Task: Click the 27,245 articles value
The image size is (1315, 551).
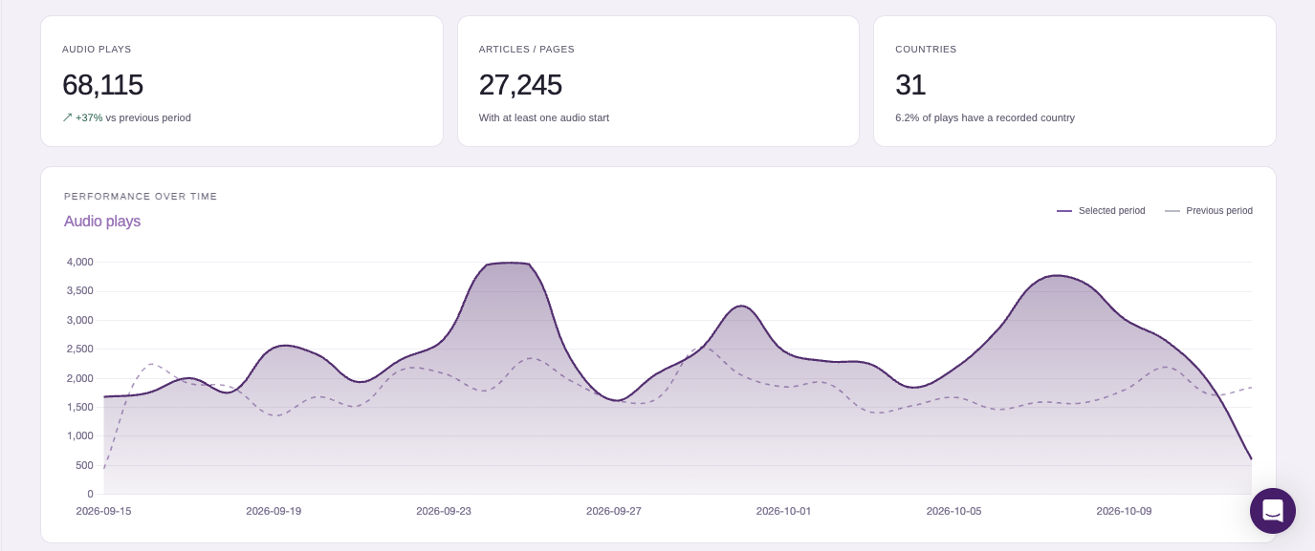Action: point(520,85)
